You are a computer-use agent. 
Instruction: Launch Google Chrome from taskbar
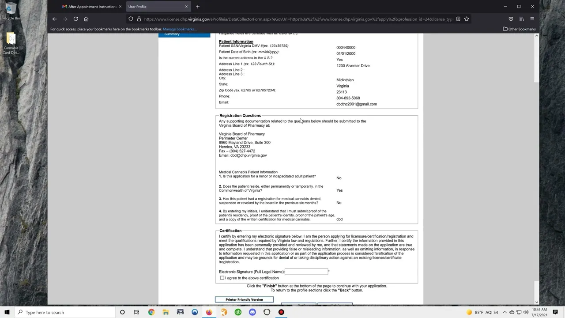pos(151,312)
